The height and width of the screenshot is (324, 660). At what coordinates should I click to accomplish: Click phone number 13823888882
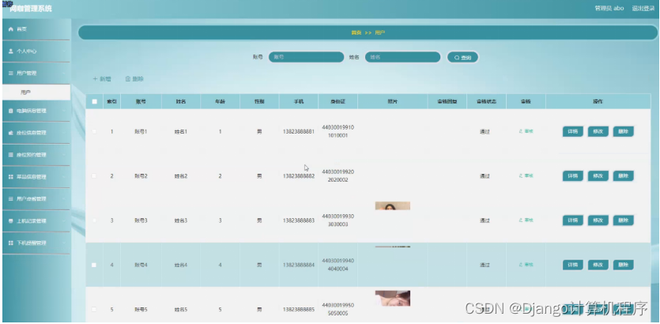[299, 176]
